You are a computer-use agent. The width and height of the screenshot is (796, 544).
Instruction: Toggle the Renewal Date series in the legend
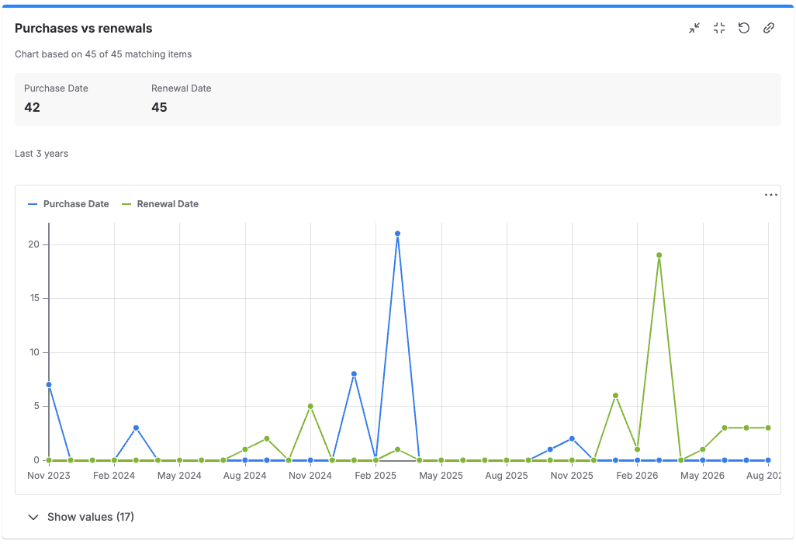pyautogui.click(x=161, y=204)
